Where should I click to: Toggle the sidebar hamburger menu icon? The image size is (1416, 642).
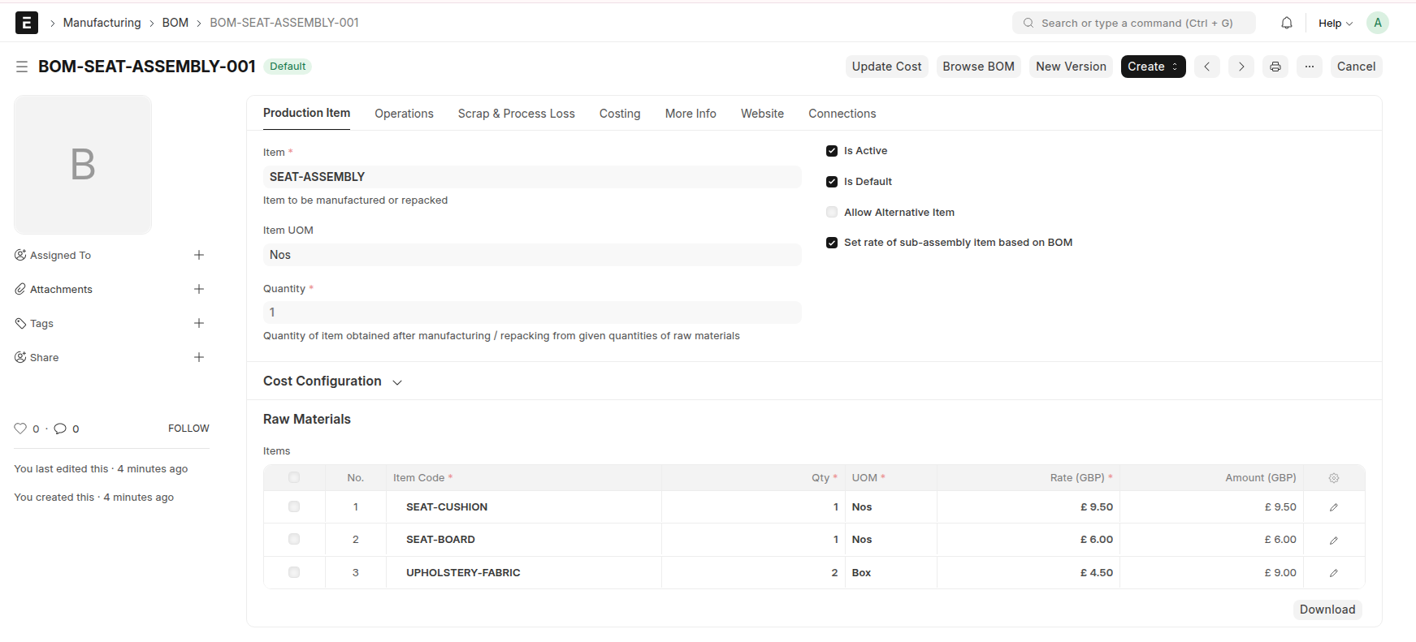pyautogui.click(x=22, y=67)
